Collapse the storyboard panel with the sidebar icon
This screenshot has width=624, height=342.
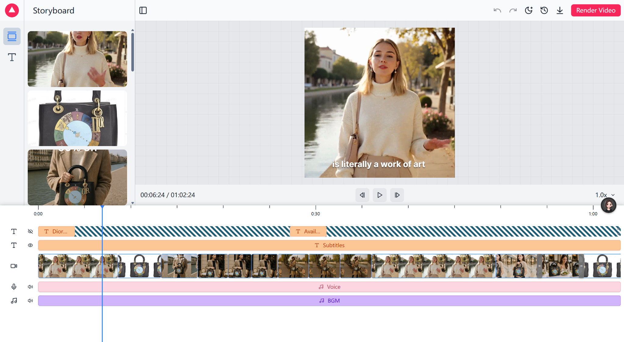coord(143,10)
